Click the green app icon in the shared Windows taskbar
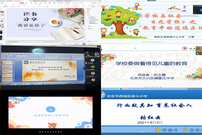This screenshot has height=135, width=202. (31, 84)
